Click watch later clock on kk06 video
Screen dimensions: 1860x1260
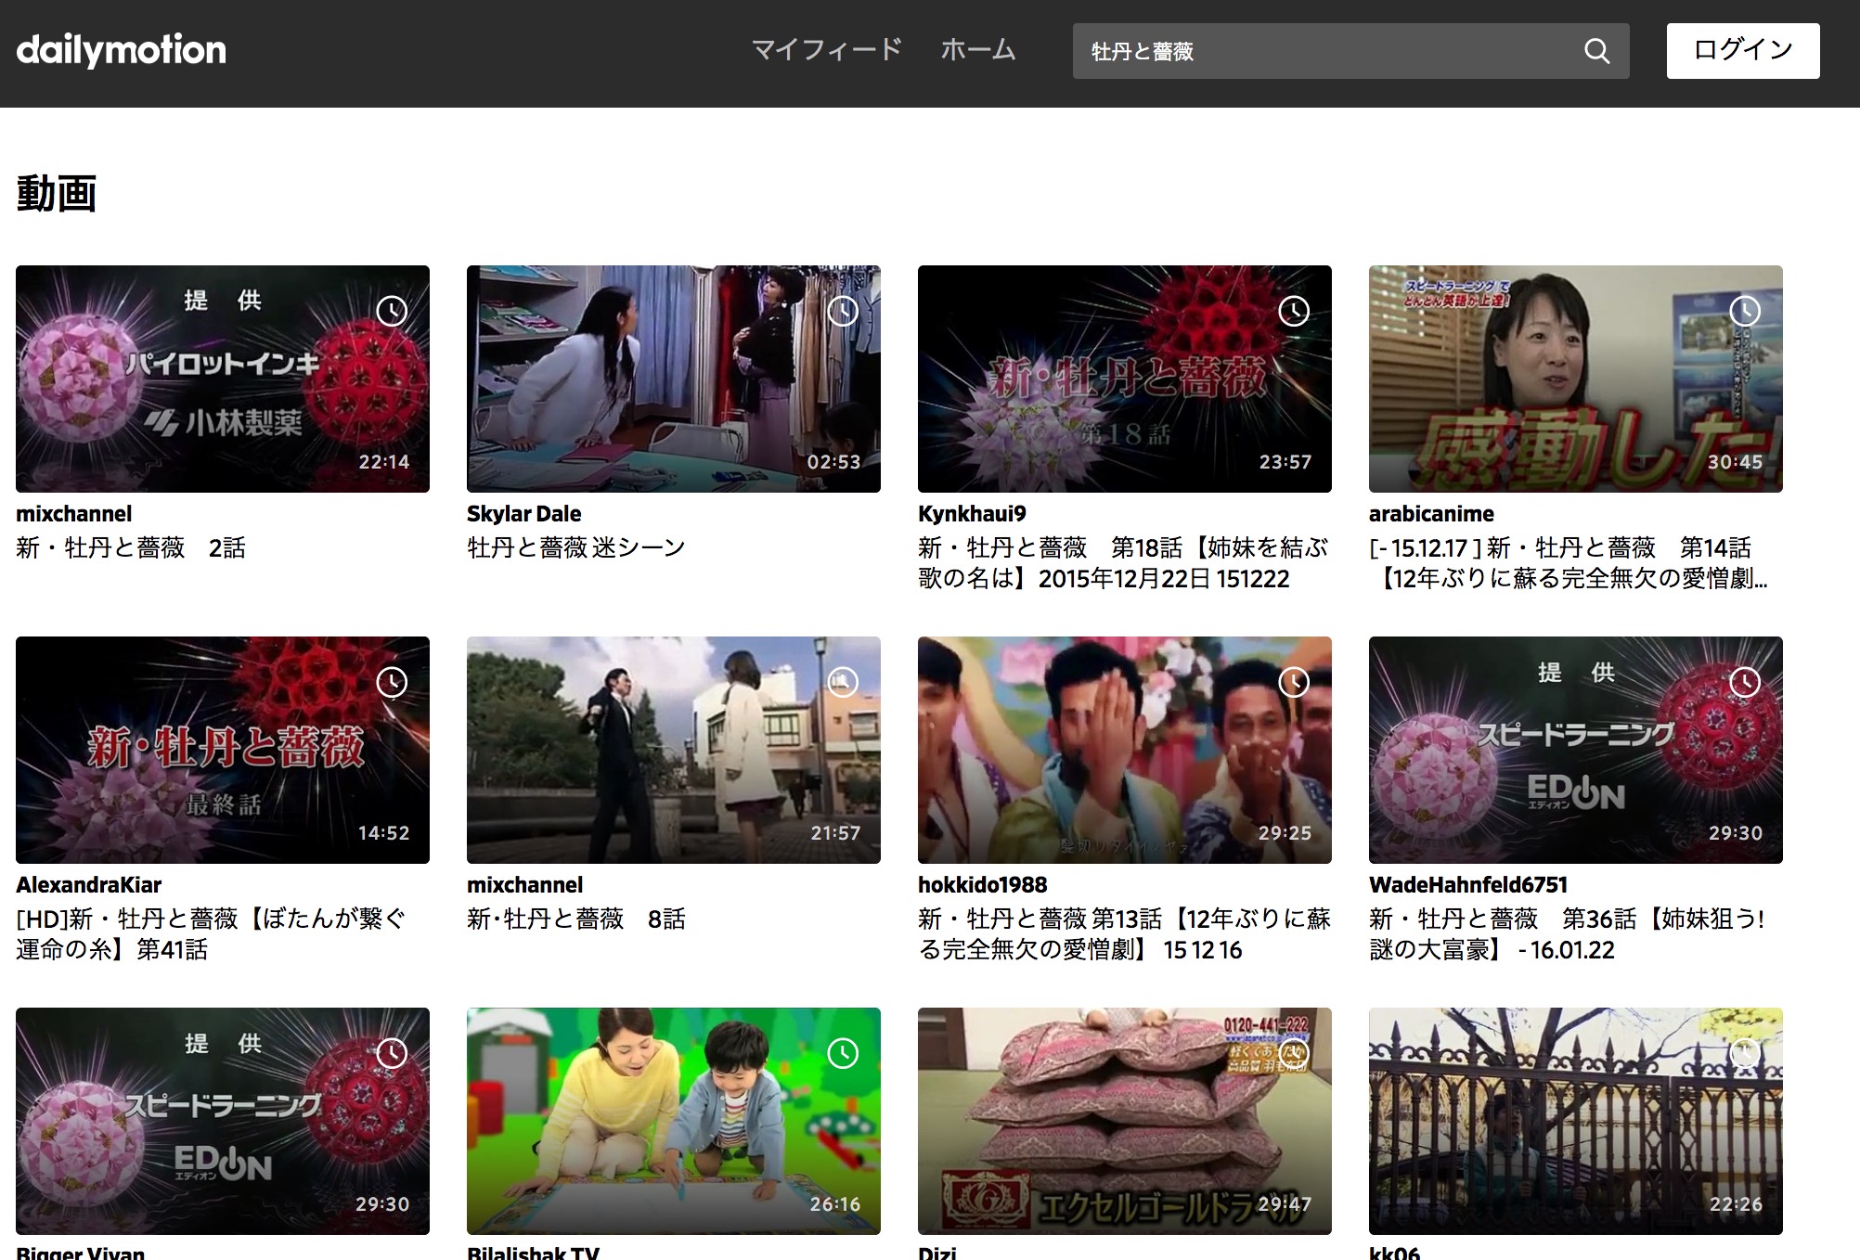pos(1745,1053)
